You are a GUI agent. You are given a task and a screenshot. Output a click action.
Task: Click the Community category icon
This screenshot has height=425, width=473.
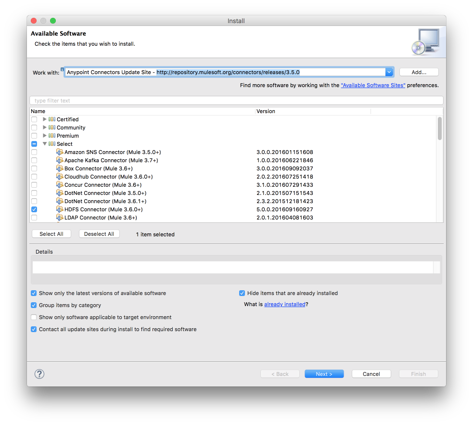[x=52, y=128]
